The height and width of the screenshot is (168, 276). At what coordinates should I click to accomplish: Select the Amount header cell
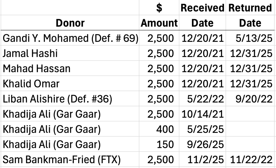(x=159, y=23)
